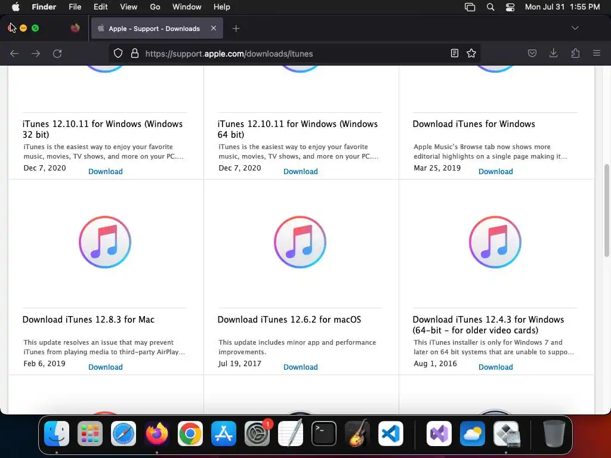
Task: Open the Window menu
Action: [187, 7]
